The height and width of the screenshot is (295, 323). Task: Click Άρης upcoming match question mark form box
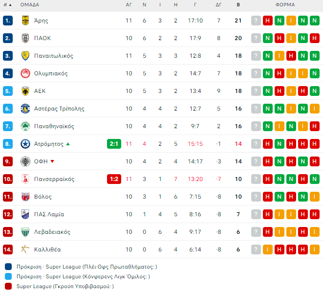[x=256, y=21]
